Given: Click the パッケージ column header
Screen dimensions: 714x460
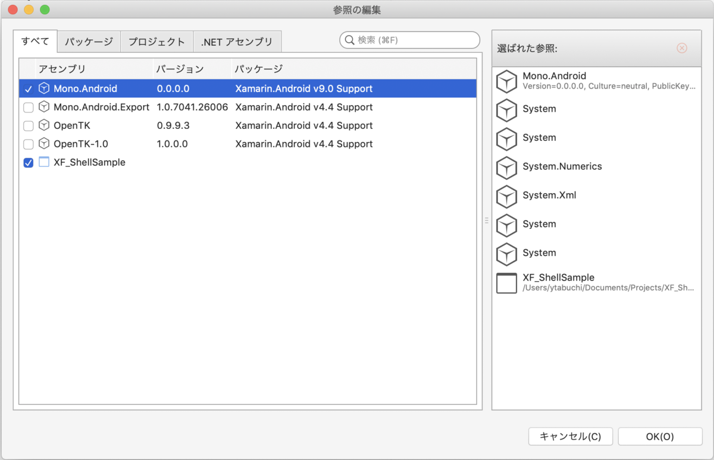Looking at the screenshot, I should [x=353, y=69].
